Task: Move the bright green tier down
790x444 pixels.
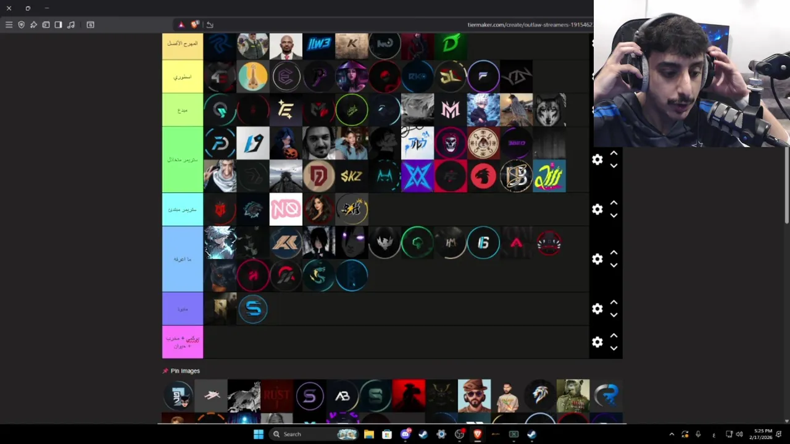Action: coord(613,166)
